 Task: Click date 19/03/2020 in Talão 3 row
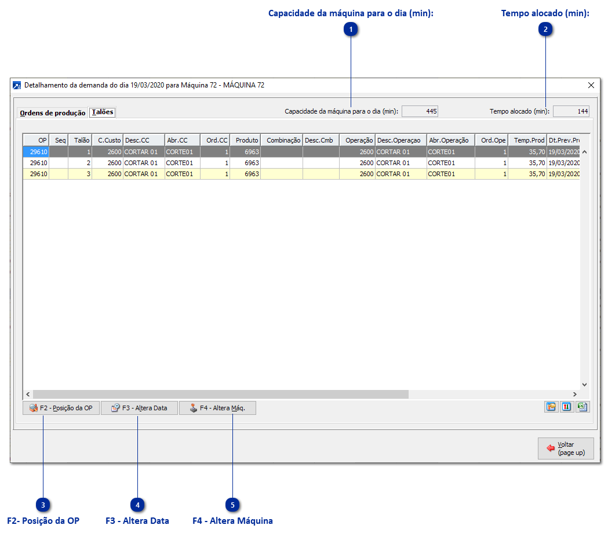[x=564, y=174]
